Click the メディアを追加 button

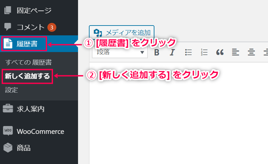pyautogui.click(x=121, y=32)
